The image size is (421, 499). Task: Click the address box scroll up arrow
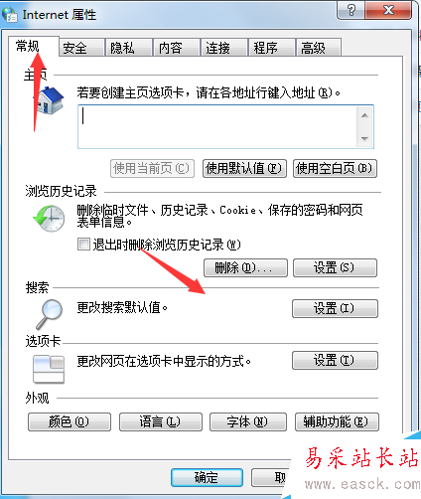(x=364, y=115)
